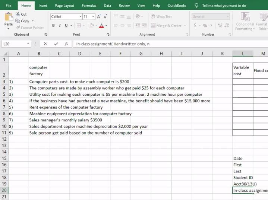Click the Accounting dollar format icon
The height and width of the screenshot is (200, 268).
coord(195,25)
